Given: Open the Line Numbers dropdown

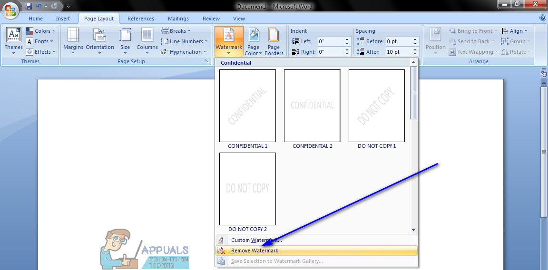Looking at the screenshot, I should point(184,41).
